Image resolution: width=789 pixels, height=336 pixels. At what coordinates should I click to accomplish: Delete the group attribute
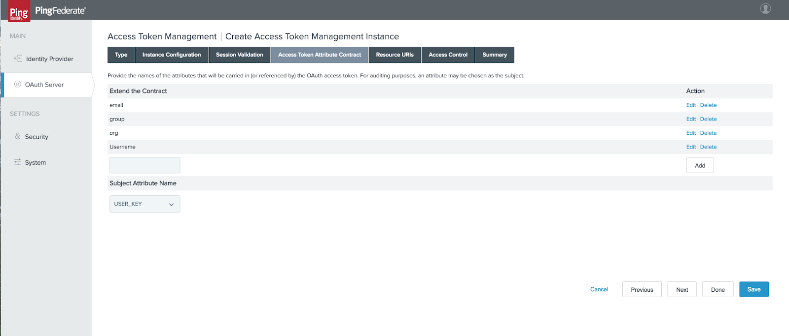[x=708, y=119]
